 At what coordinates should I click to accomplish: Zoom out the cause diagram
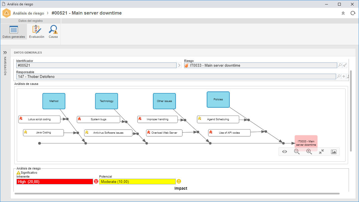click(x=297, y=152)
